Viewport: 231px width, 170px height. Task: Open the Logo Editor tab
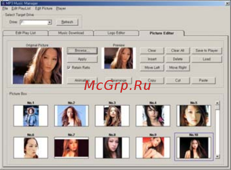tap(116, 33)
